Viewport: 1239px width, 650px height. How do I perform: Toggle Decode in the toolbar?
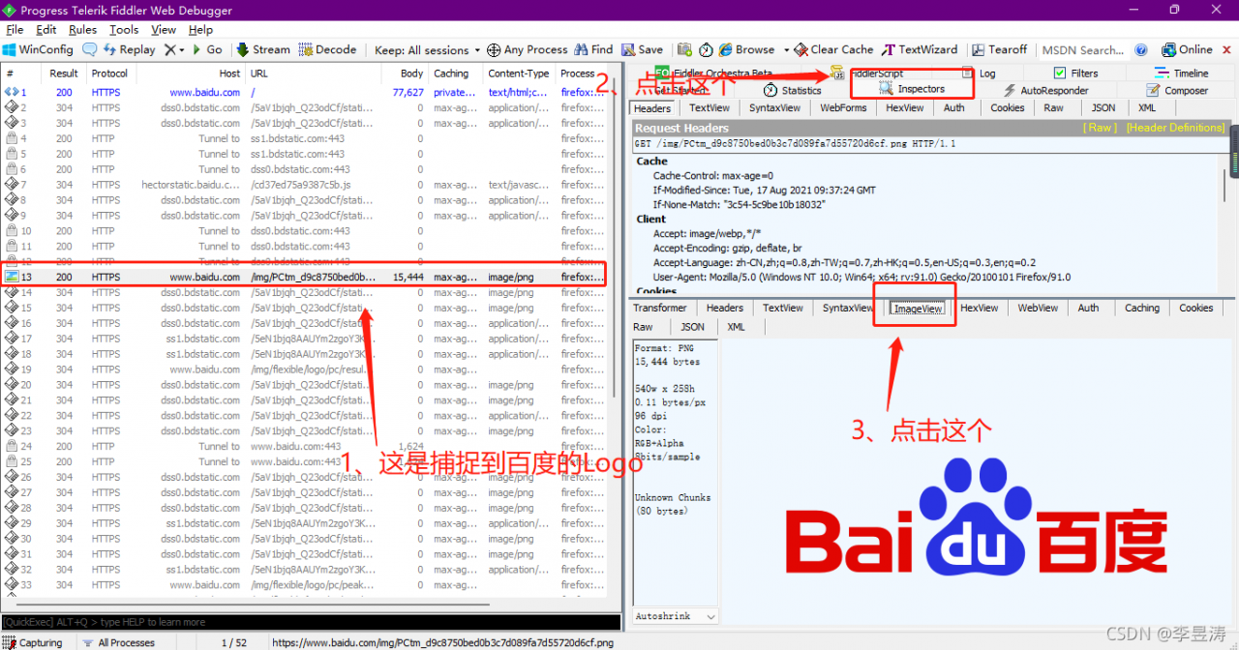coord(328,49)
